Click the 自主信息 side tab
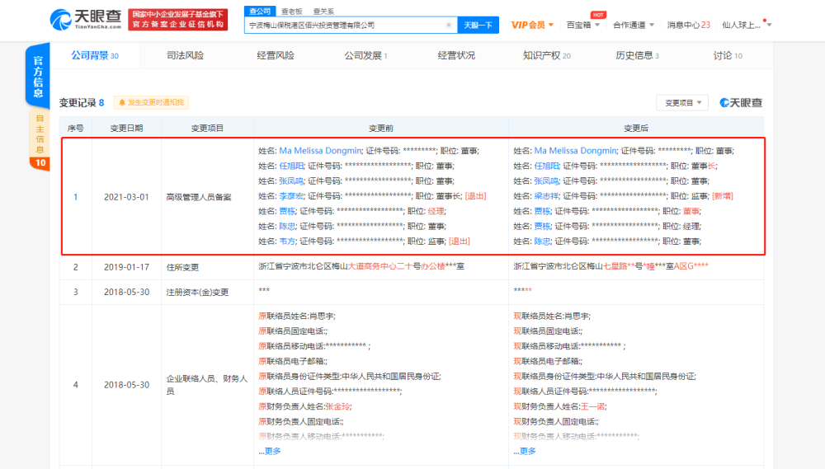 pos(40,134)
